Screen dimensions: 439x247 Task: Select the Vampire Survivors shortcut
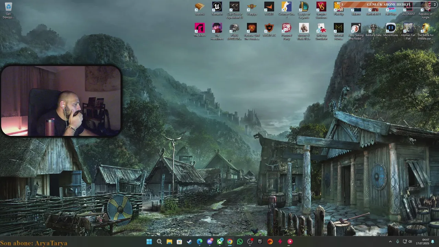click(x=321, y=10)
